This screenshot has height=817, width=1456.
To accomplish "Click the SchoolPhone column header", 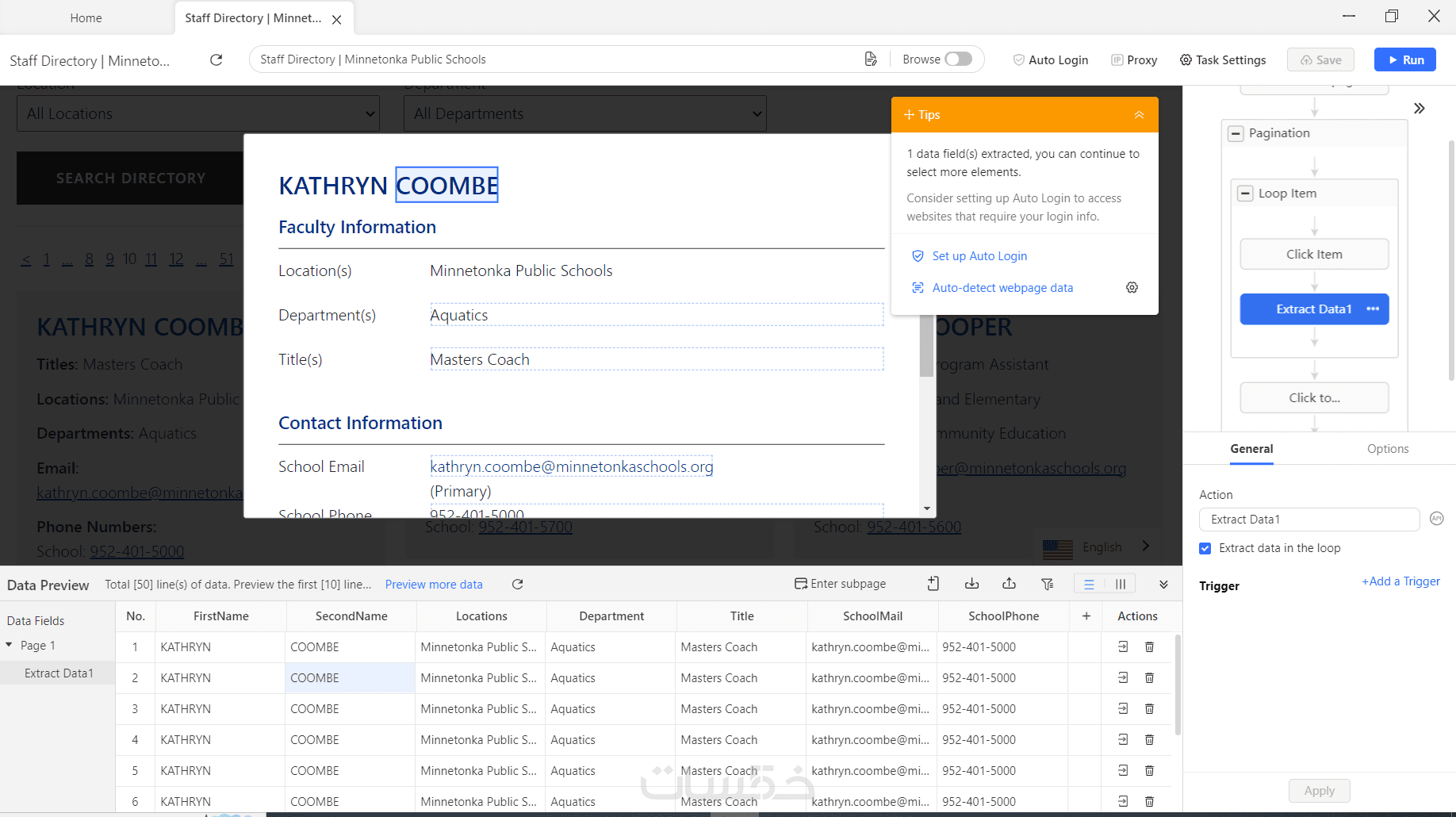I will (x=1003, y=616).
